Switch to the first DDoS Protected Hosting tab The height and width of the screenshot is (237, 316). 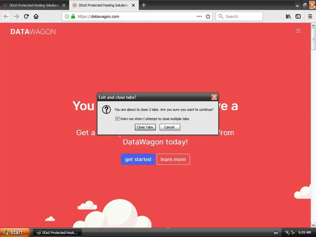[34, 5]
